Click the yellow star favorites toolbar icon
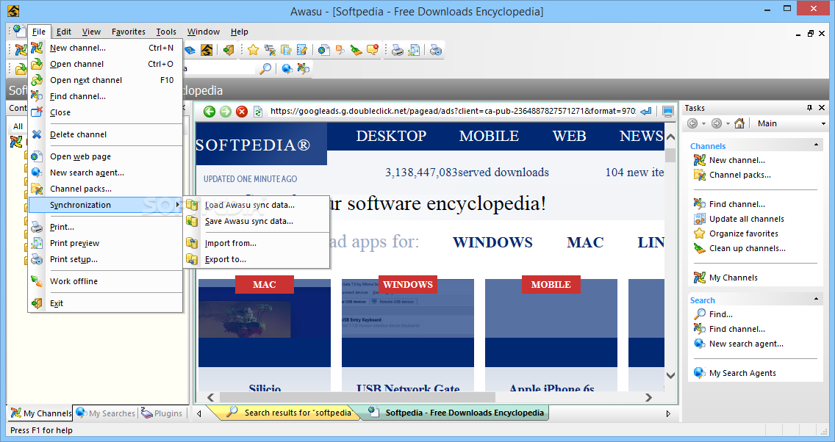The width and height of the screenshot is (835, 442). pyautogui.click(x=253, y=50)
